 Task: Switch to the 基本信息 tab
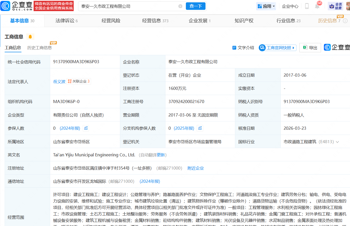click(22, 21)
